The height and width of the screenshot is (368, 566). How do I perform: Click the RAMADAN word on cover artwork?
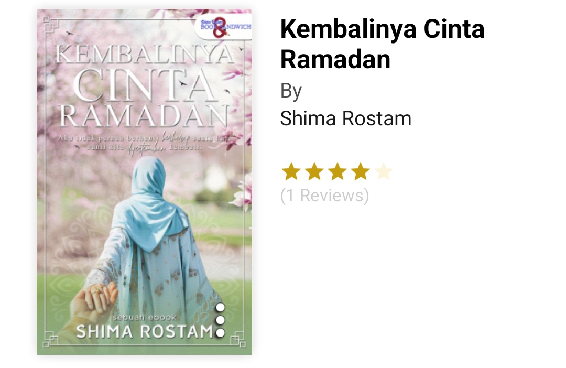145,116
